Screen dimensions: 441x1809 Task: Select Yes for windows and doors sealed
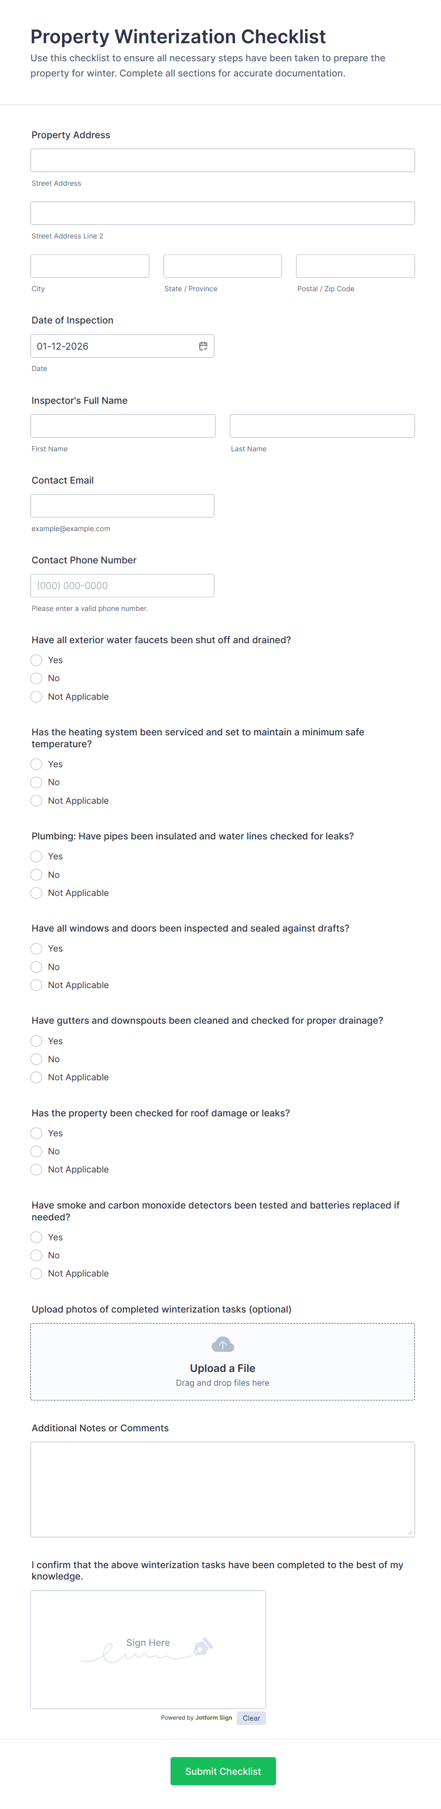(x=36, y=948)
